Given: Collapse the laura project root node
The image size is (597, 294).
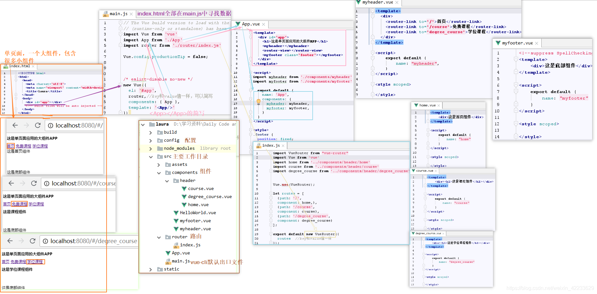Looking at the screenshot, I should [x=143, y=124].
